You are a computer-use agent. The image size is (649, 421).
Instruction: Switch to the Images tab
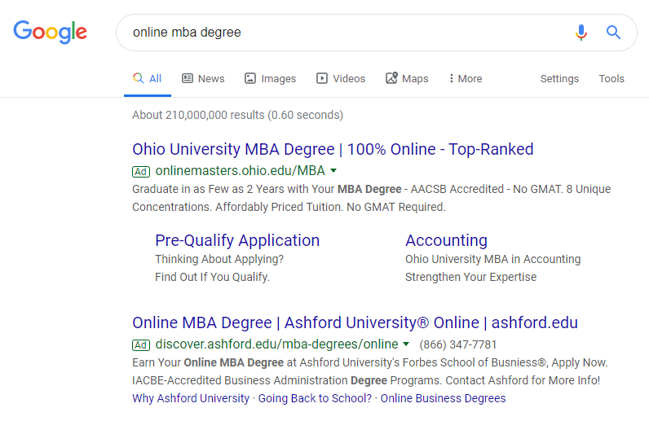270,78
